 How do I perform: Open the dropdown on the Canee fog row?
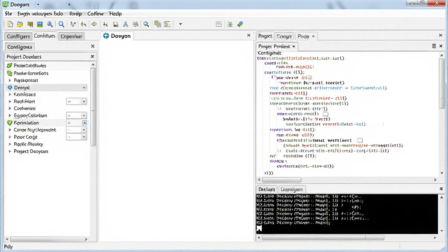[x=84, y=129]
